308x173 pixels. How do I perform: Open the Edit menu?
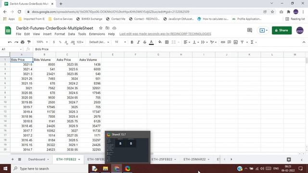point(27,34)
